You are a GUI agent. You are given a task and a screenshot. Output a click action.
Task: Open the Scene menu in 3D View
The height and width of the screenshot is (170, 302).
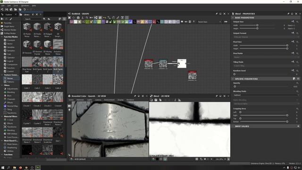click(71, 100)
